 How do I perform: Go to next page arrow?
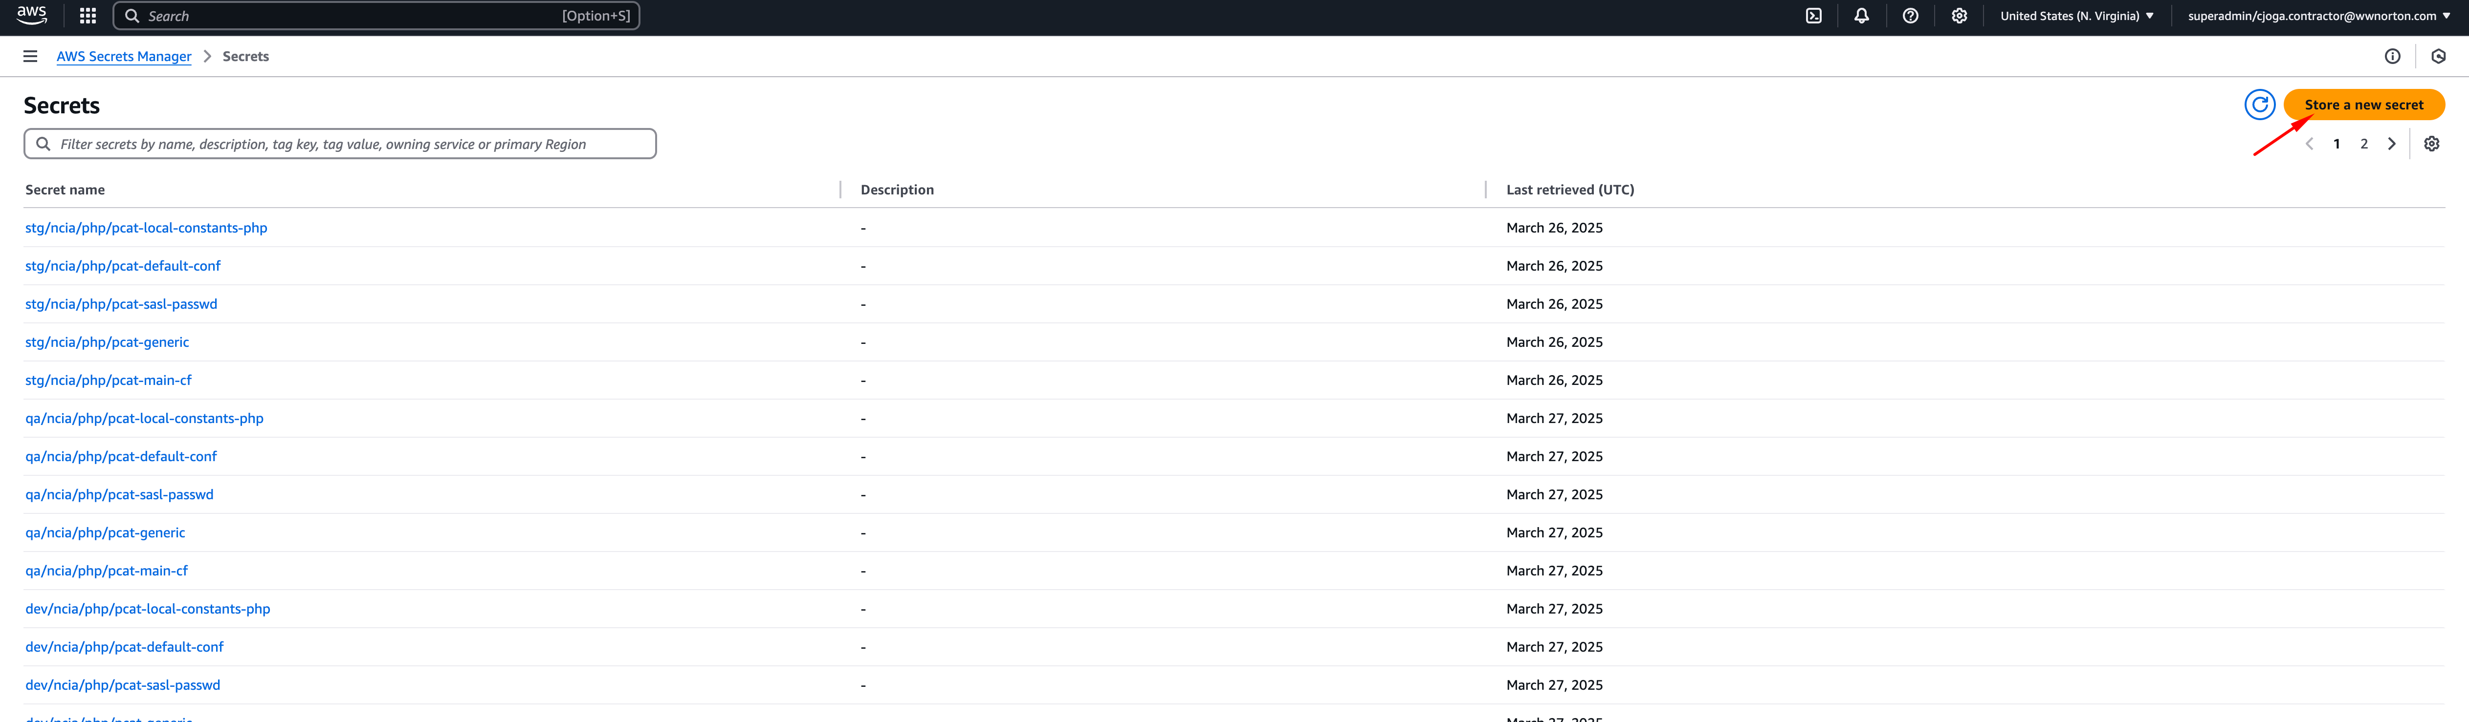tap(2391, 144)
